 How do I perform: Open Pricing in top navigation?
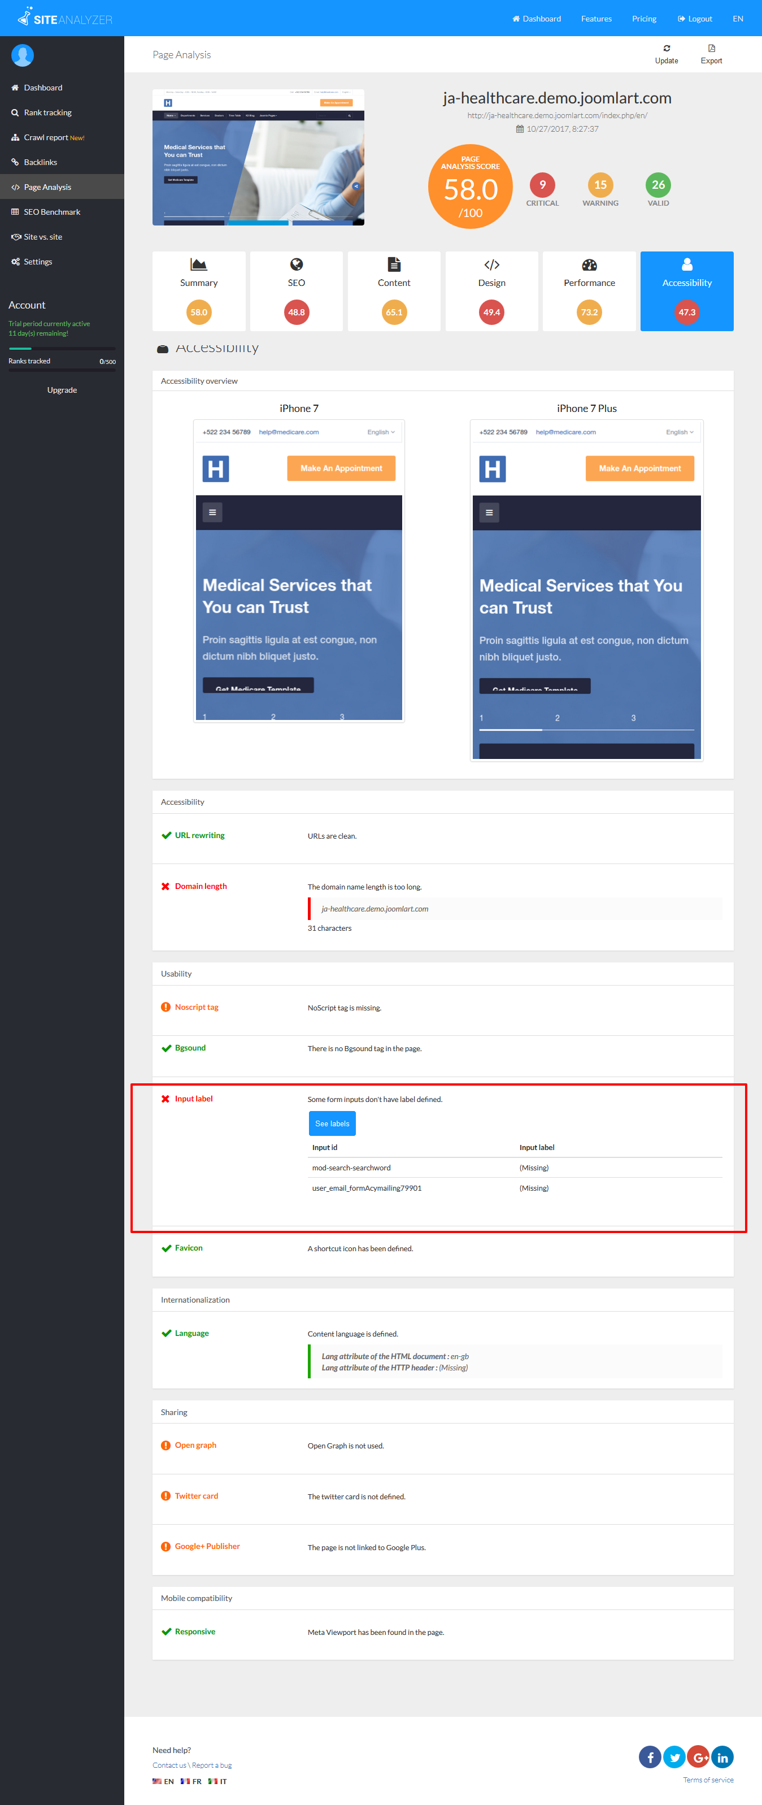click(643, 19)
